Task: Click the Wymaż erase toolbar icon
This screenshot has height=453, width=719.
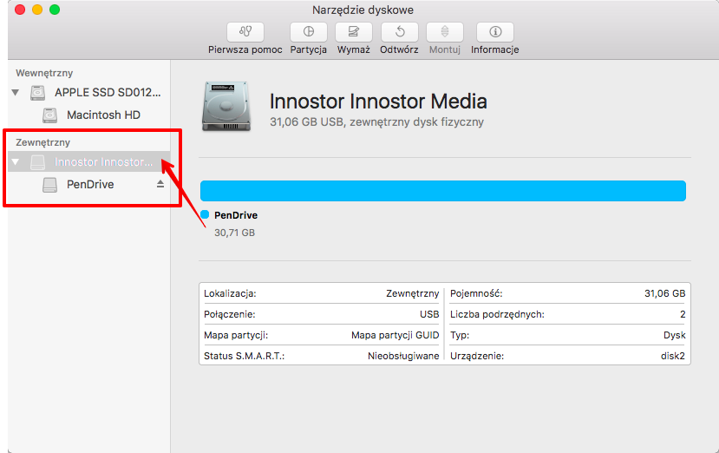Action: 354,31
